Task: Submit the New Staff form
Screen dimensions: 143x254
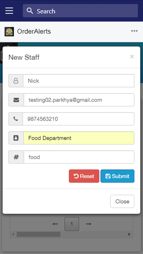Action: pyautogui.click(x=117, y=176)
